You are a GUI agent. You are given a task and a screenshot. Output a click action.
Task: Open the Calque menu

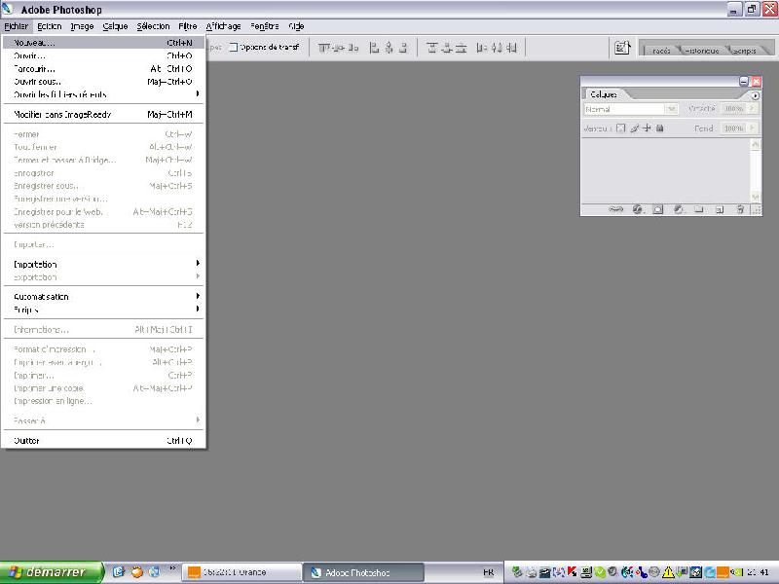[x=115, y=26]
